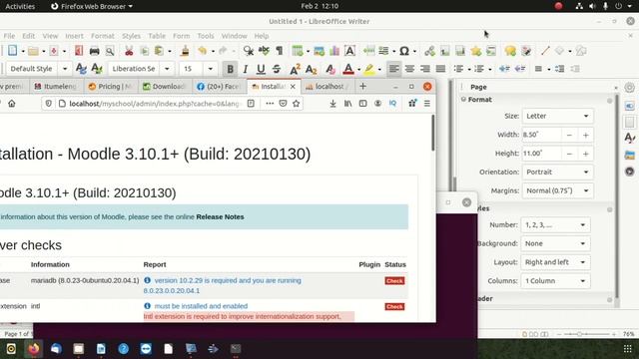The width and height of the screenshot is (639, 359).
Task: Toggle Underline formatting
Action: (x=261, y=69)
